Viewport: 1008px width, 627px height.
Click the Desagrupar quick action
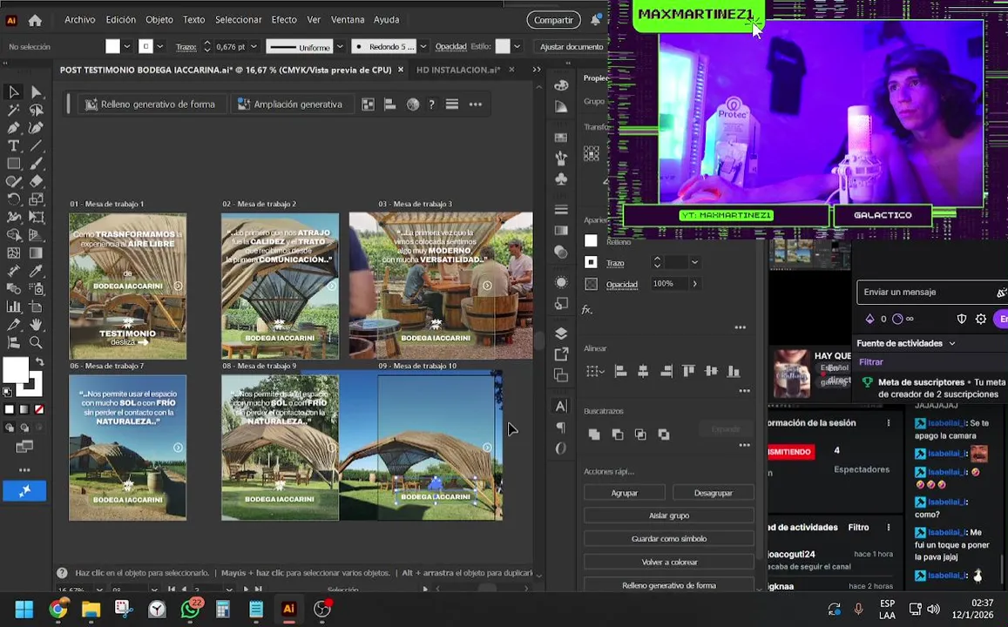713,493
